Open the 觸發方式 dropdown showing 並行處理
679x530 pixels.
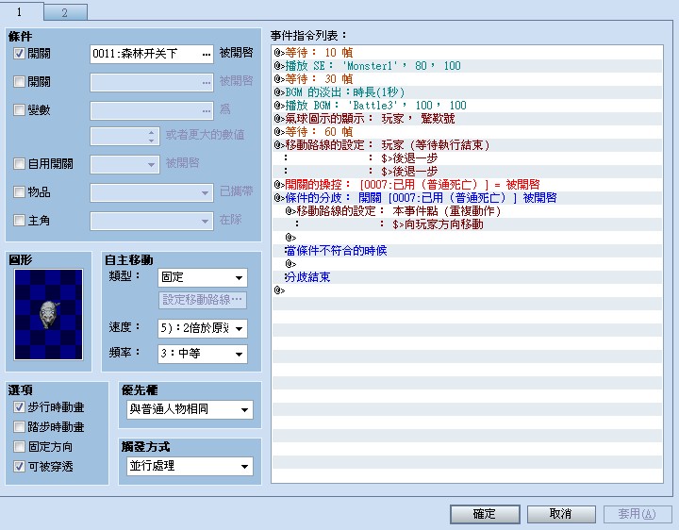click(x=190, y=467)
